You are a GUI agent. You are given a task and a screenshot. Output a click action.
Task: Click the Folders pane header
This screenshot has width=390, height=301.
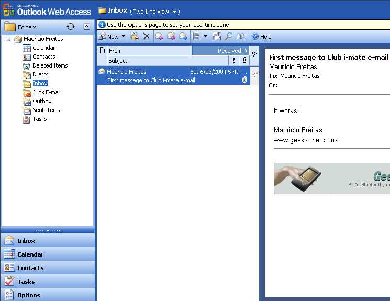click(x=48, y=27)
